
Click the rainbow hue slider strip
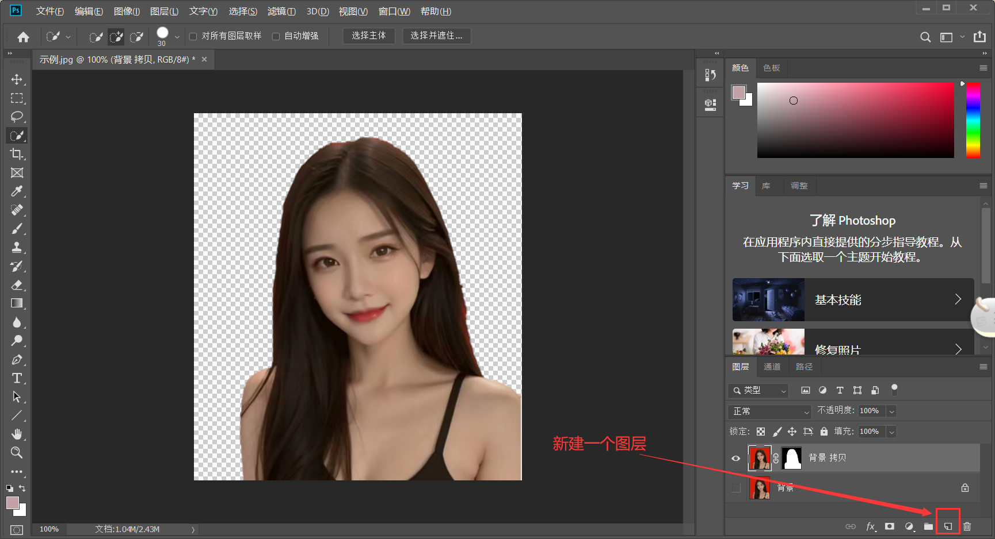[x=973, y=120]
